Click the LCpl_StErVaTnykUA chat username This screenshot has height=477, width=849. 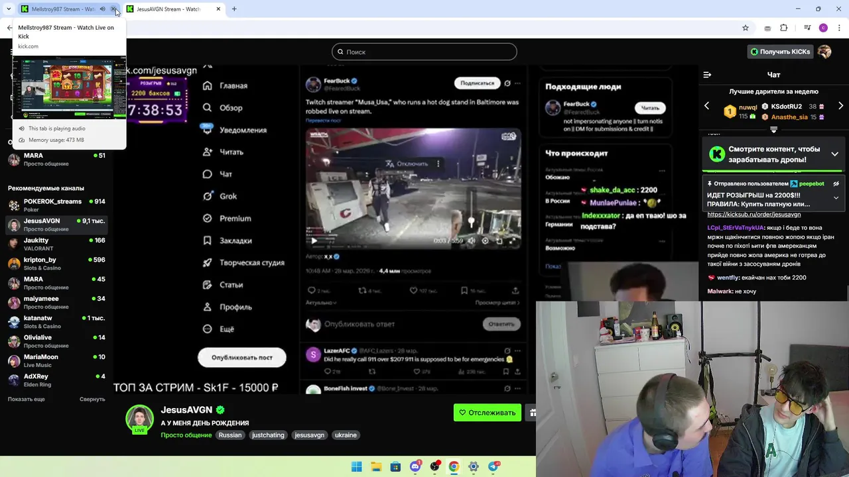click(x=736, y=228)
